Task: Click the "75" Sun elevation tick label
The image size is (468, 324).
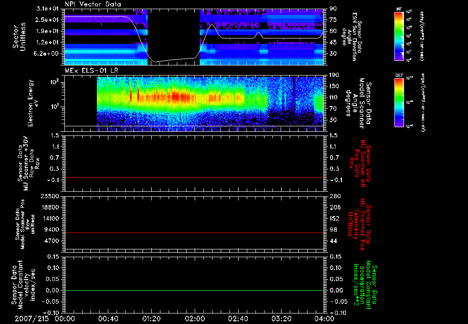Action: tap(333, 20)
